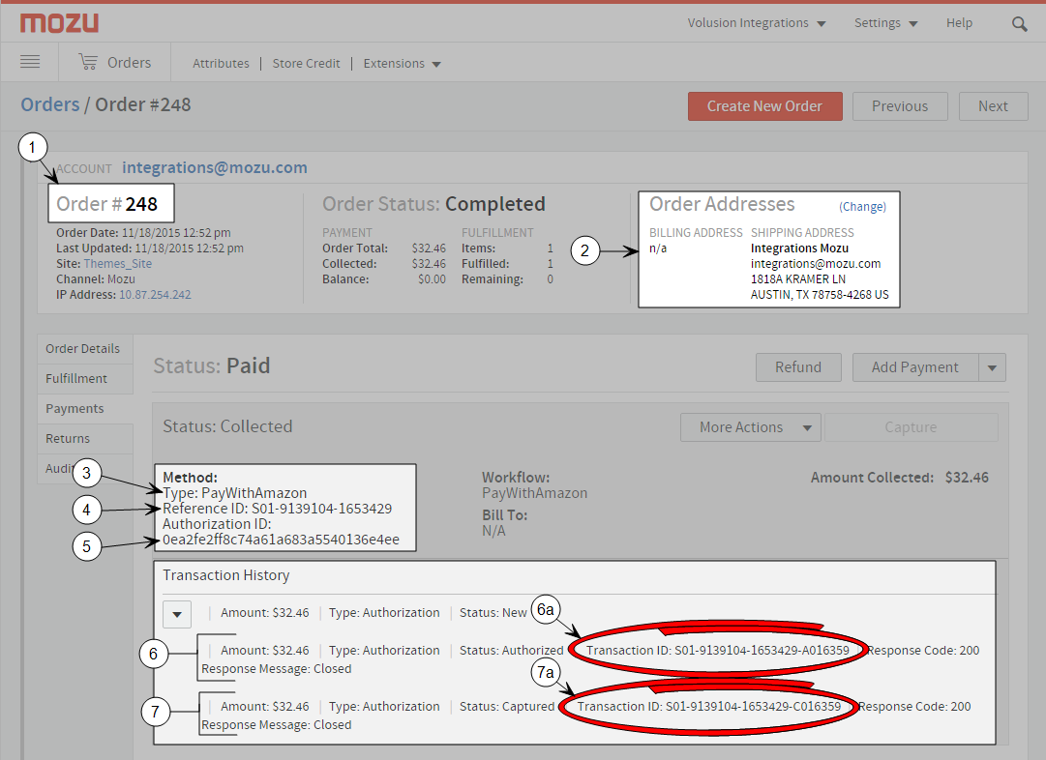Click the Orders cart icon
This screenshot has height=760, width=1046.
tap(87, 62)
